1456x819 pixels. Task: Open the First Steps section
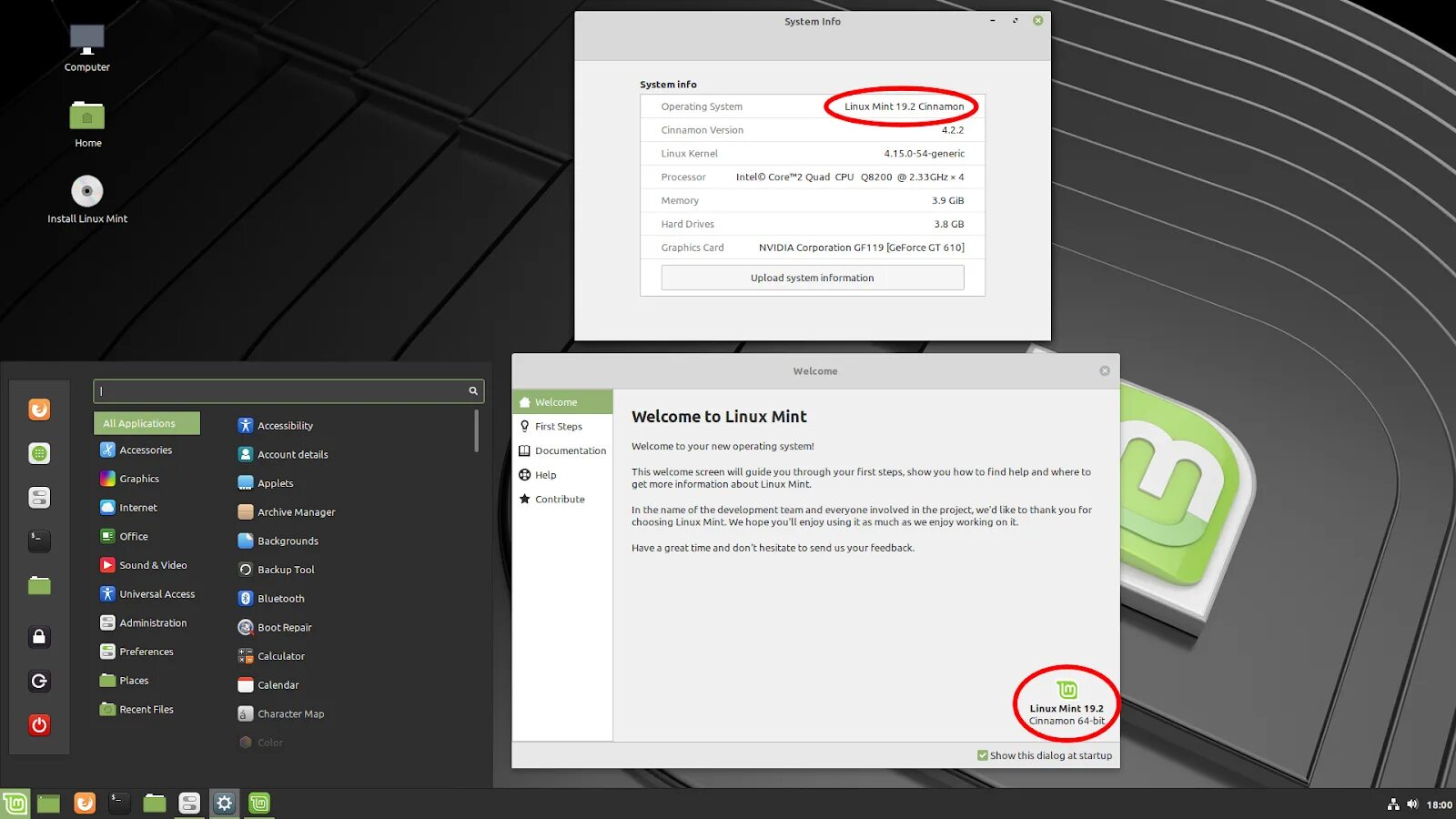point(562,426)
